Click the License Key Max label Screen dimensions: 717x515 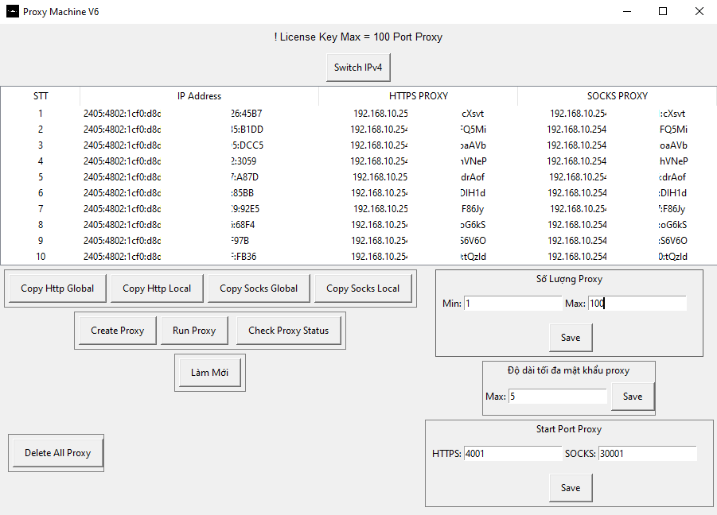(358, 37)
